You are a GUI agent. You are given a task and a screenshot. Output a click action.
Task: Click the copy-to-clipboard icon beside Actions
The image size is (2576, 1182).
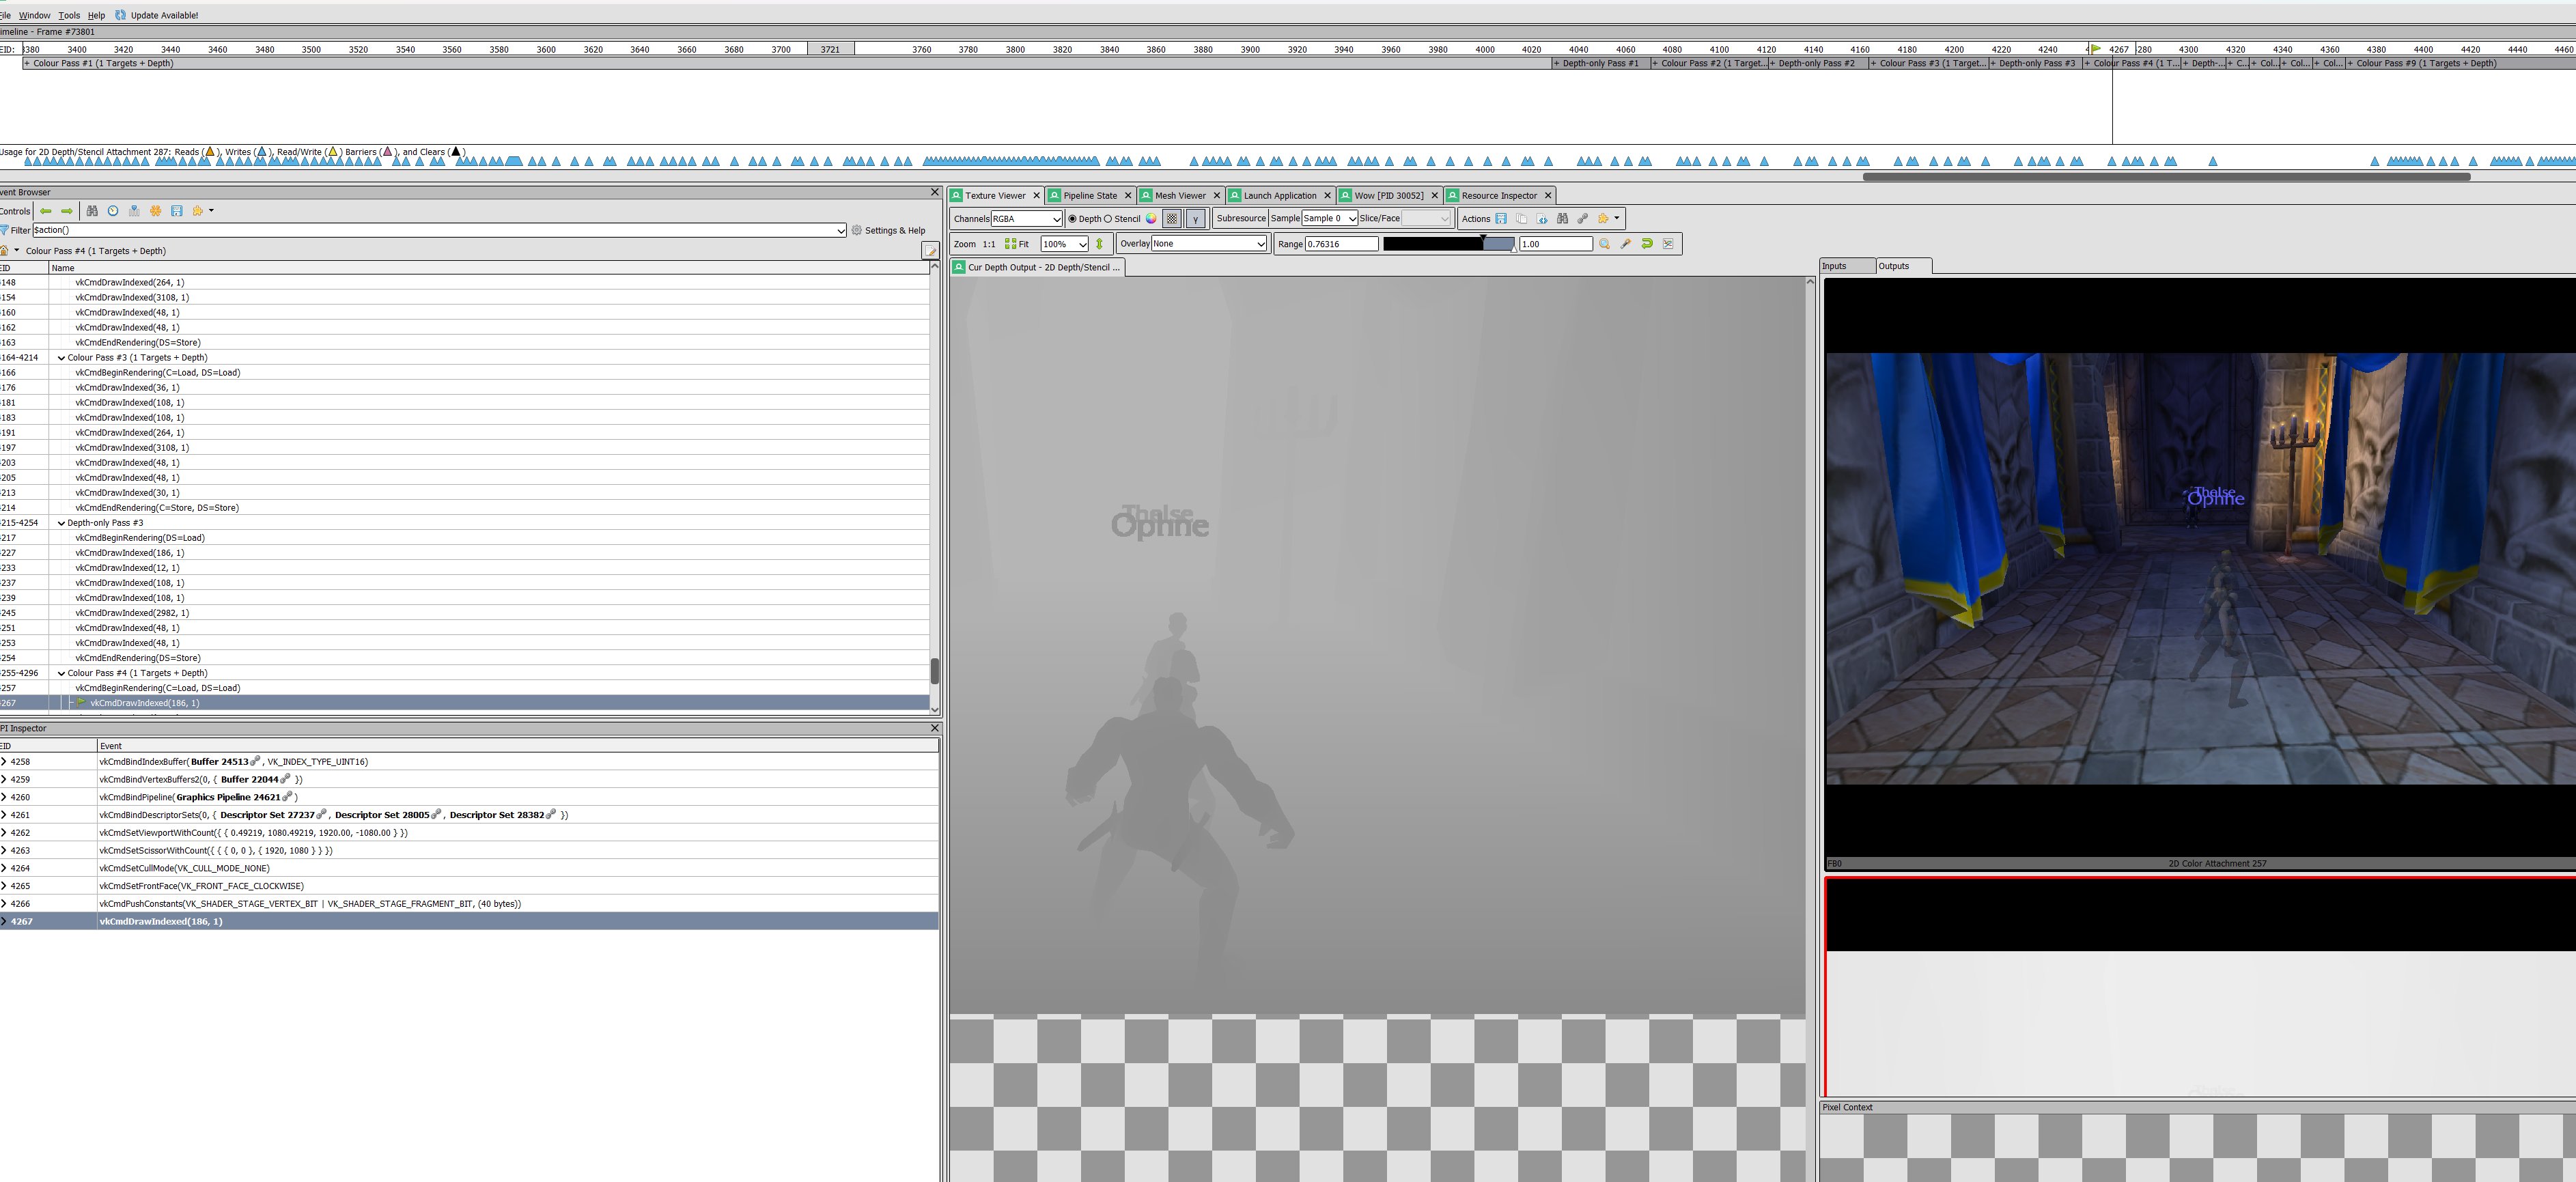click(x=1521, y=219)
